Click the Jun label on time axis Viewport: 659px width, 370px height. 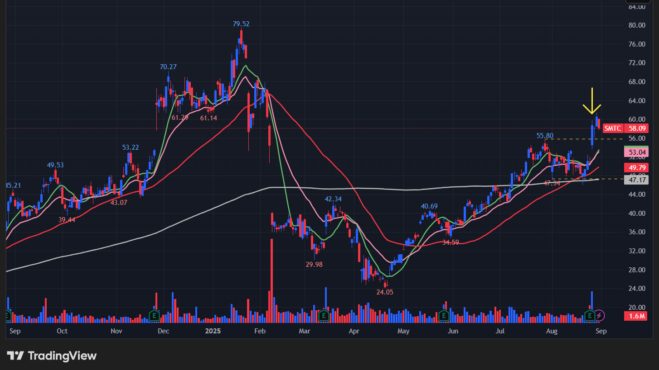coord(452,331)
